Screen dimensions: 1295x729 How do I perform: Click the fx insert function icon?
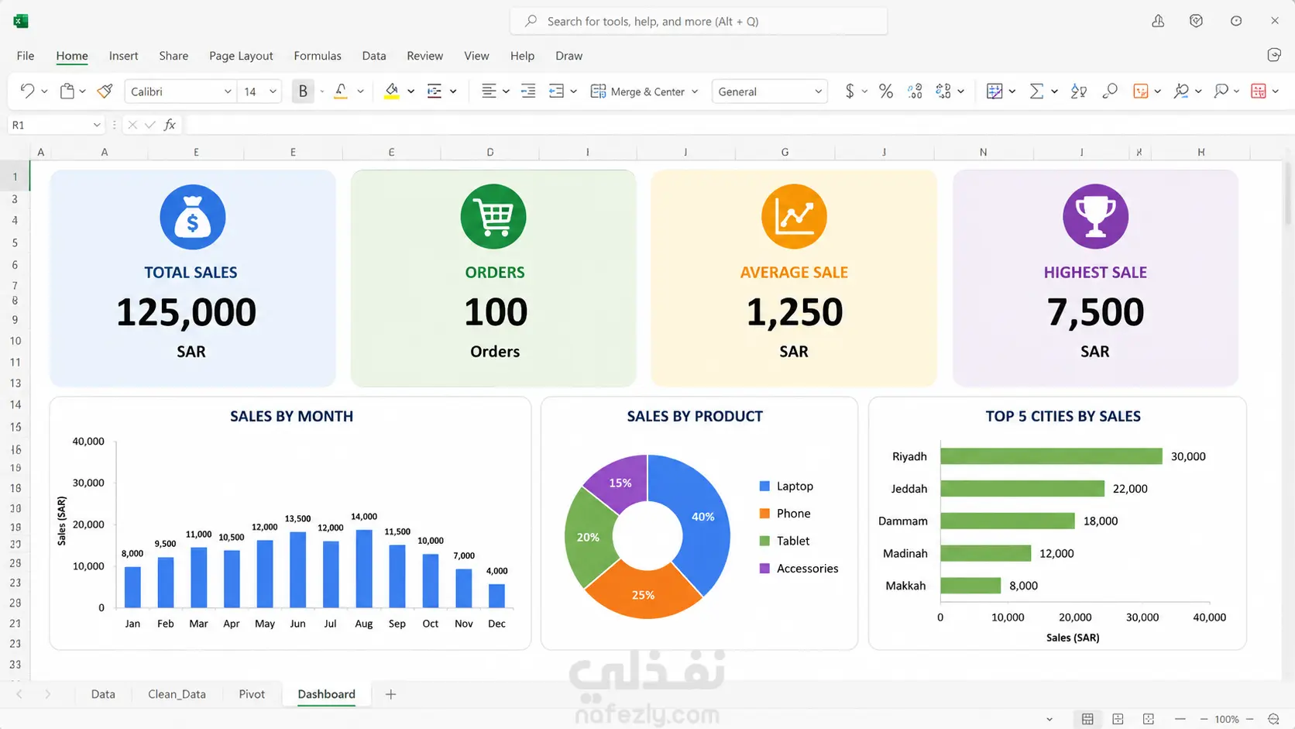click(170, 125)
